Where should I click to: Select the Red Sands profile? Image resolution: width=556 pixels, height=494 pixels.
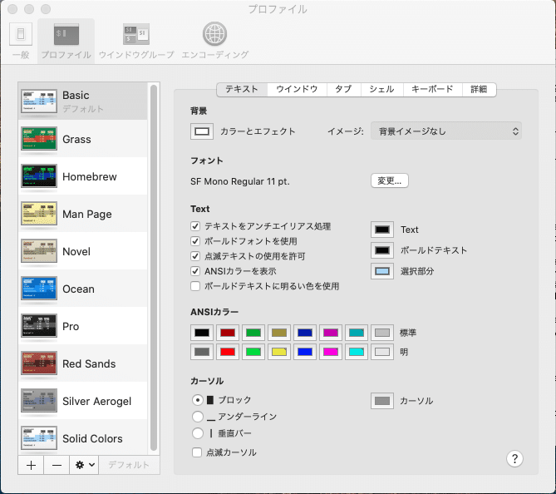[82, 363]
